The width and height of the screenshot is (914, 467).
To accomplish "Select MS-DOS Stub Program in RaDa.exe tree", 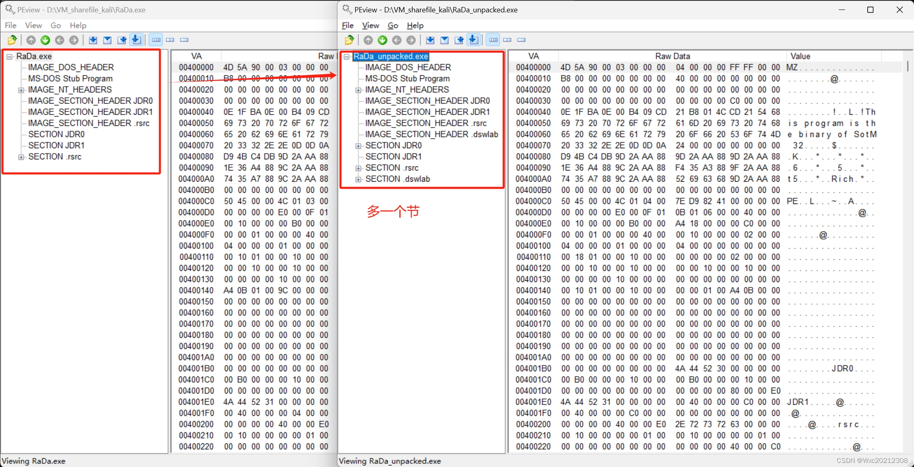I will click(x=70, y=78).
